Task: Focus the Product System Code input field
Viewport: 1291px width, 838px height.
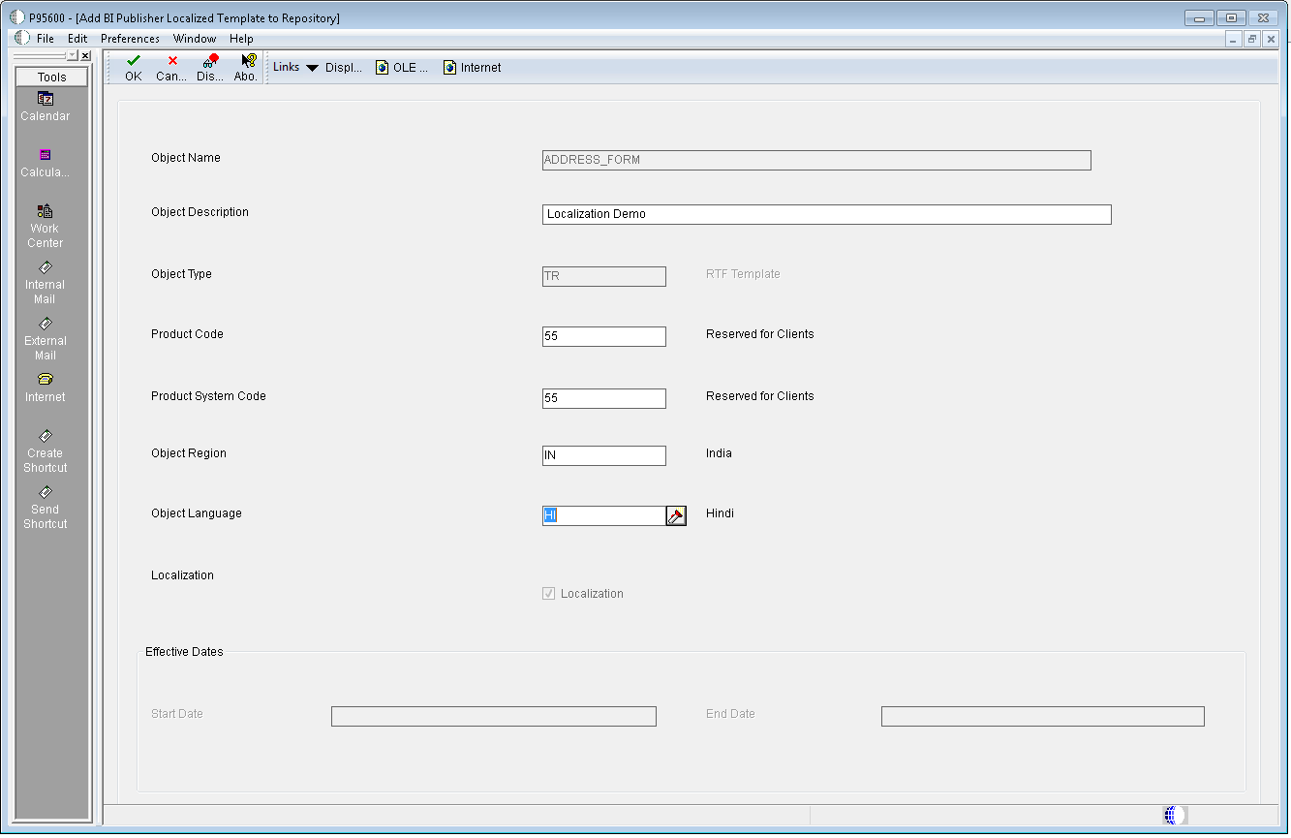Action: 604,398
